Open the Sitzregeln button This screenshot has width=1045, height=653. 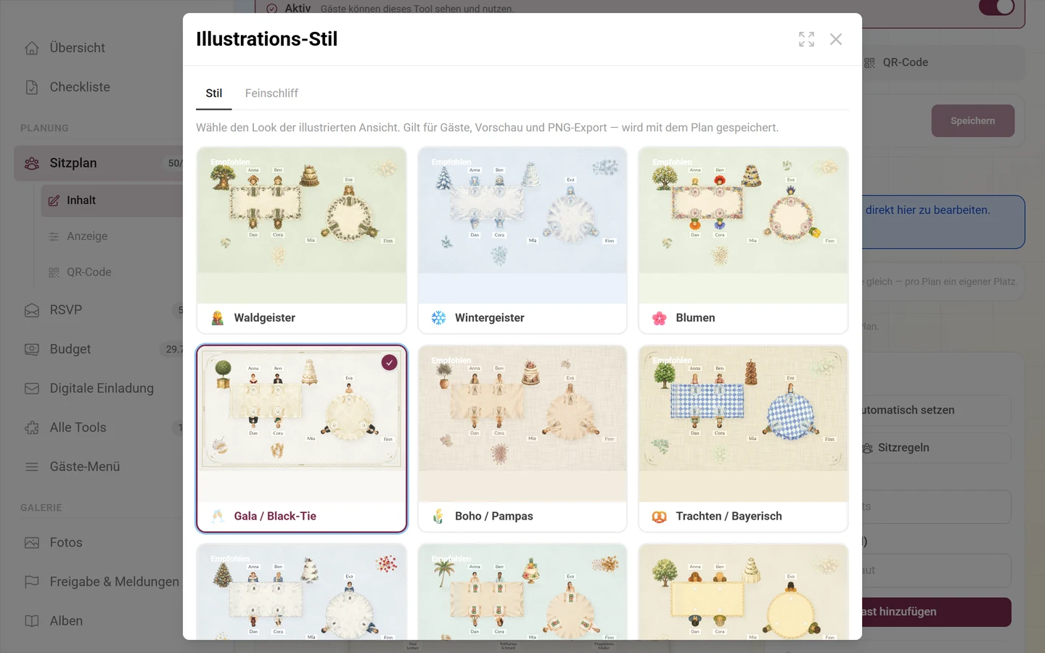(936, 448)
